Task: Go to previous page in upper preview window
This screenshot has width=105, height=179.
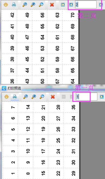Action: click(71, 5)
